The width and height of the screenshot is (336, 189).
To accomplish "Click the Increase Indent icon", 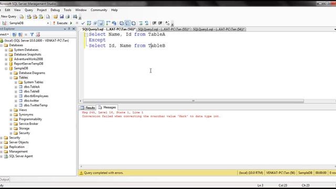I will pyautogui.click(x=160, y=23).
